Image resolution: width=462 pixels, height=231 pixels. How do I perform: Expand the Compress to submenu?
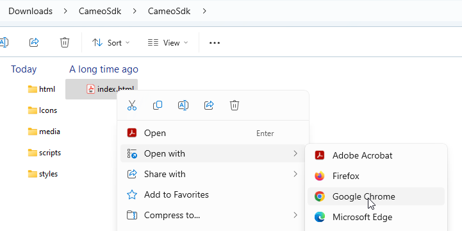[213, 216]
